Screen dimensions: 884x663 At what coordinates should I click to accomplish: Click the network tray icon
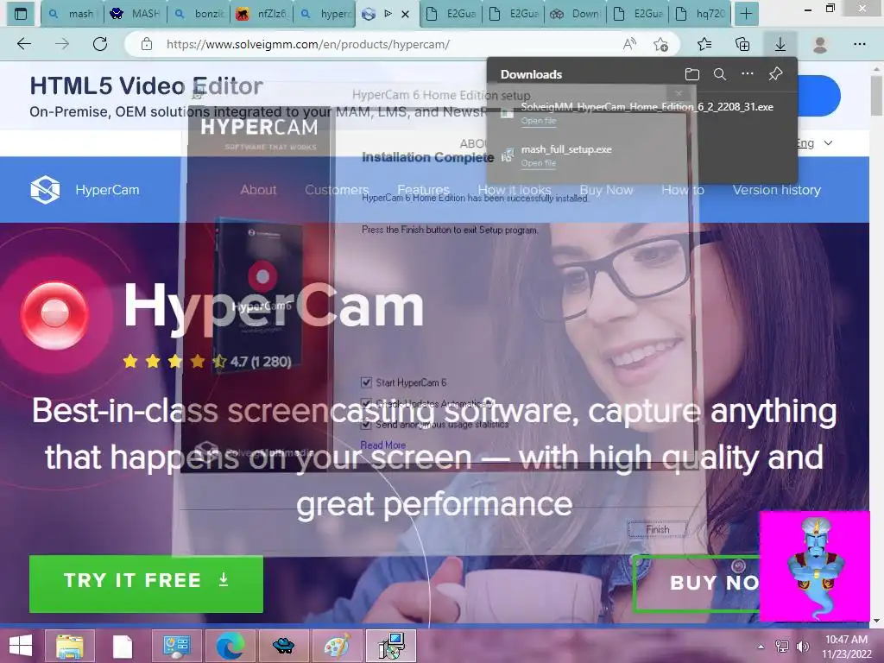click(x=781, y=646)
